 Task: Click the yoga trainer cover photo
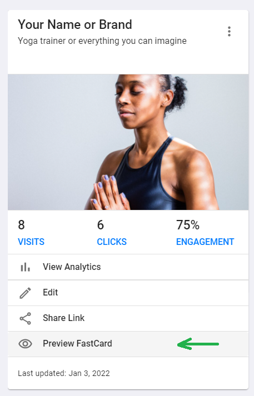click(x=128, y=142)
